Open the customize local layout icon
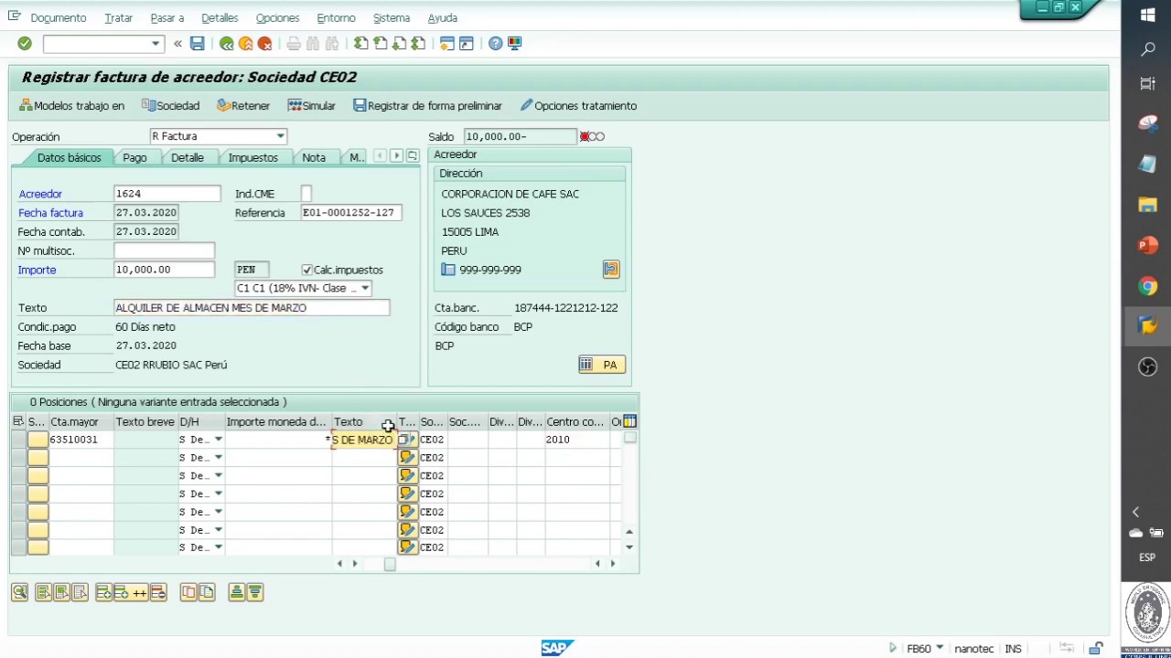The height and width of the screenshot is (658, 1171). pyautogui.click(x=514, y=43)
